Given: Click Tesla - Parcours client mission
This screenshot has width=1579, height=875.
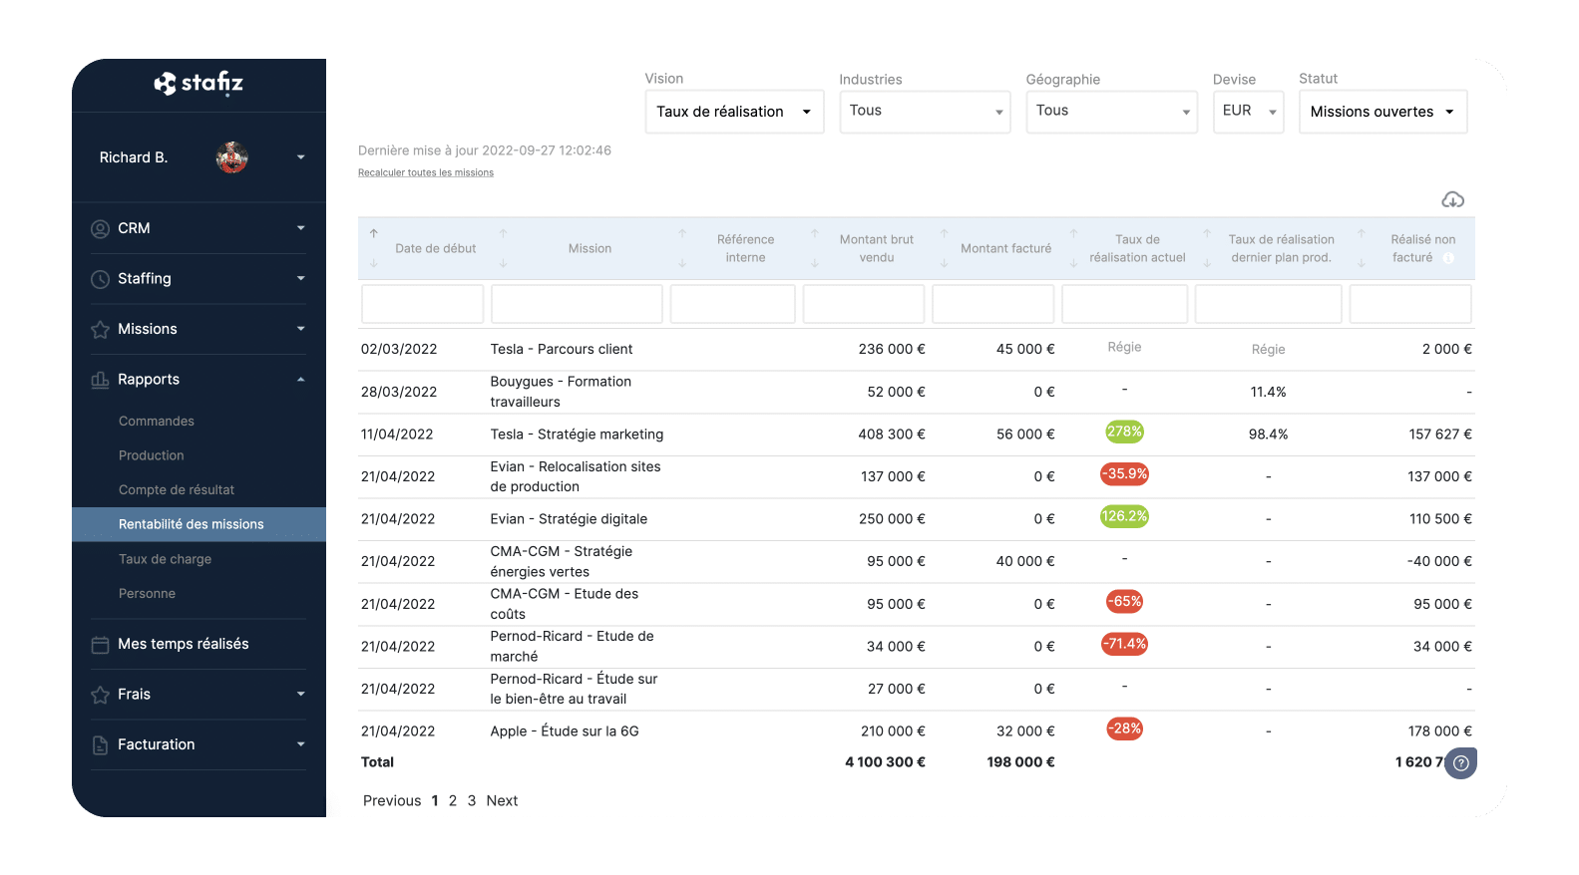Looking at the screenshot, I should pos(562,350).
